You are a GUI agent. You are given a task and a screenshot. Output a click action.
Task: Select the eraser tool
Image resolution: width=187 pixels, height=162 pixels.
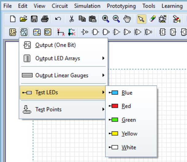[152, 19]
